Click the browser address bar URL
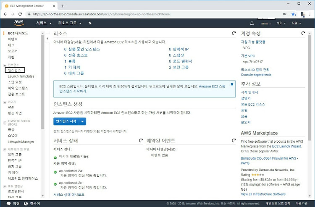Image resolution: width=315 pixels, height=207 pixels. click(102, 14)
